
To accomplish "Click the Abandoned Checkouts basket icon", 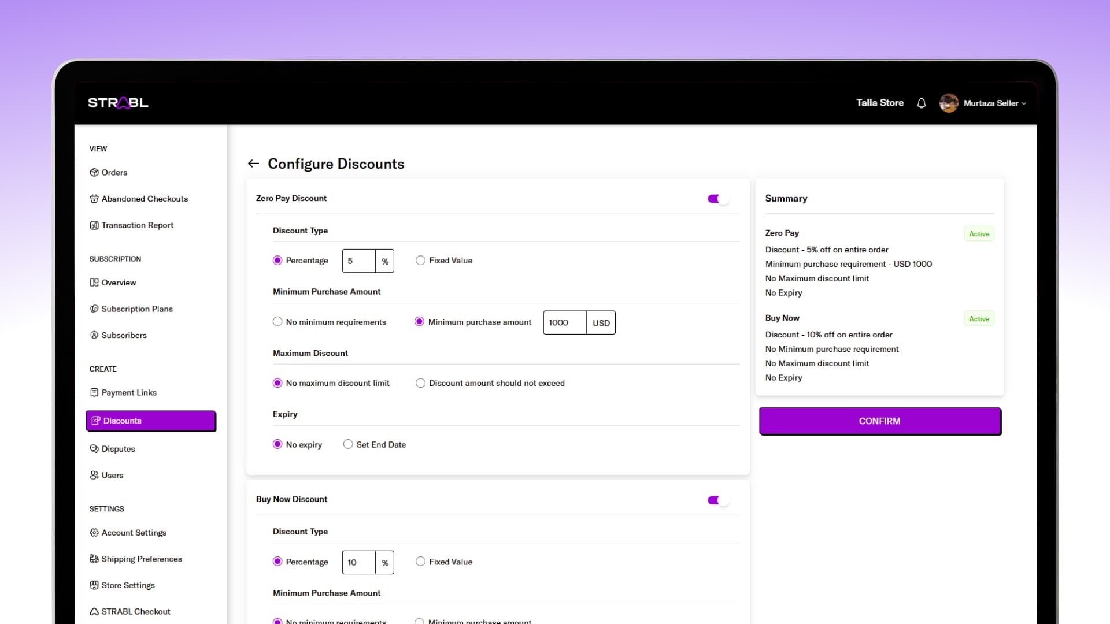I will [x=94, y=199].
